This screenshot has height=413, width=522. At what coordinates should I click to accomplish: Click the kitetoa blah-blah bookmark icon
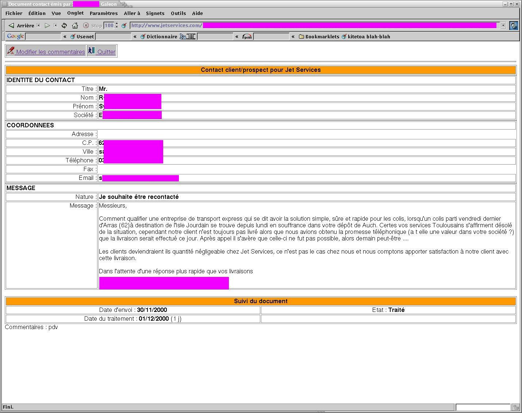344,36
